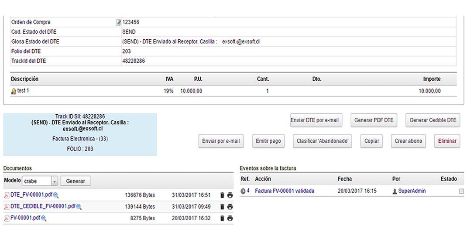Print DTE_CEDIBLE_FV-00001.pdf using its printer icon
This screenshot has height=246, width=467.
click(x=230, y=207)
